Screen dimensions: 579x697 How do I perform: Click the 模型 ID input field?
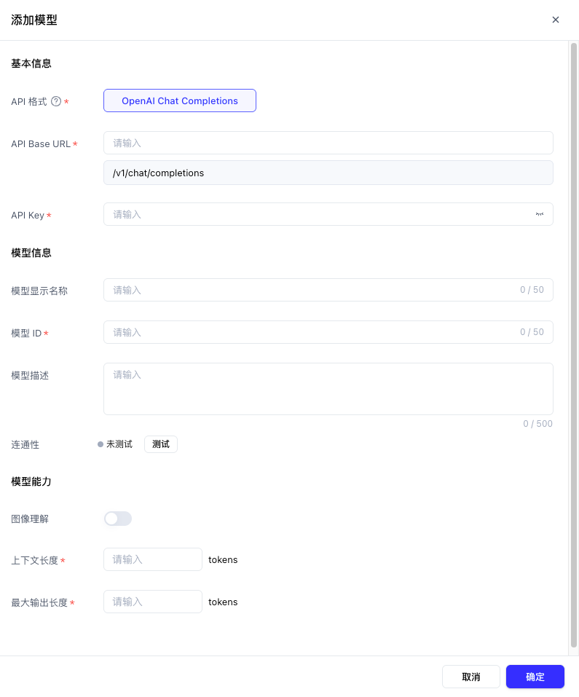328,332
